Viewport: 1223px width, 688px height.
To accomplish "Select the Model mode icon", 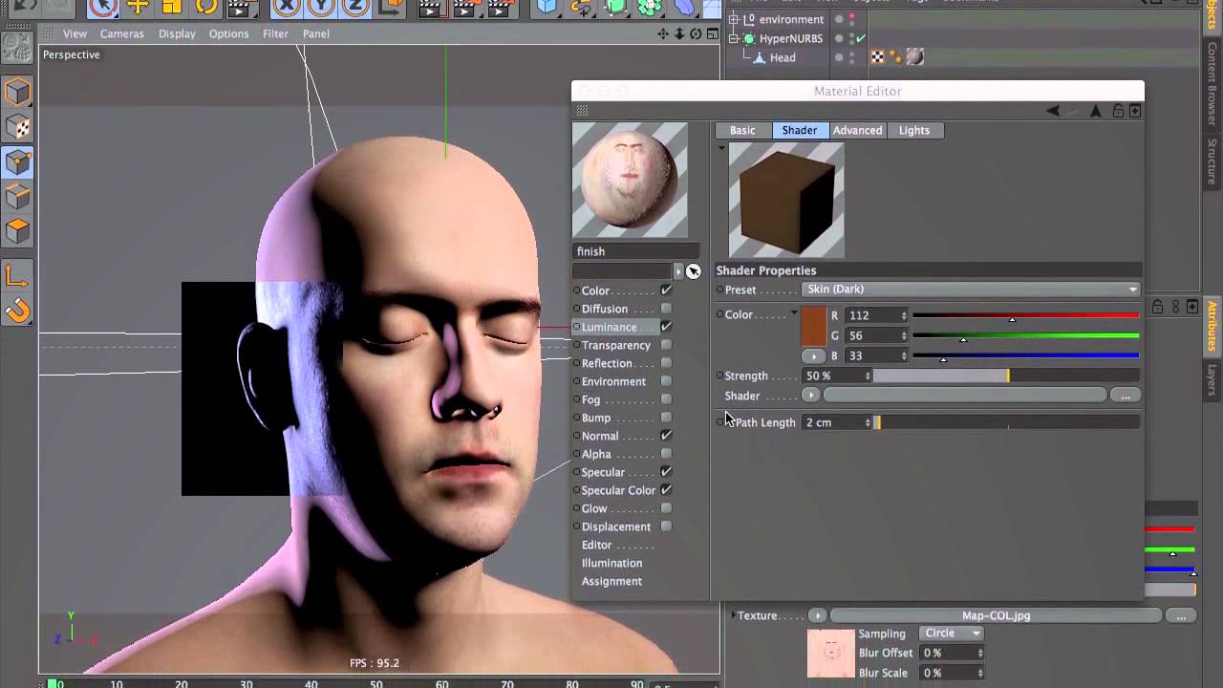I will point(17,92).
